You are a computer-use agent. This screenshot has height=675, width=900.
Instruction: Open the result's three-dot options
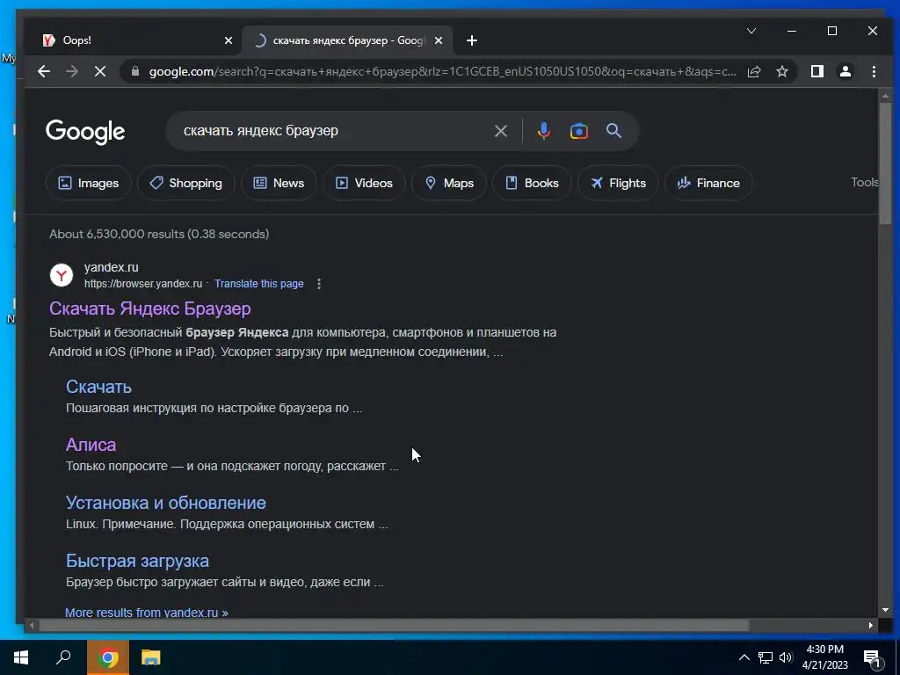(x=319, y=284)
